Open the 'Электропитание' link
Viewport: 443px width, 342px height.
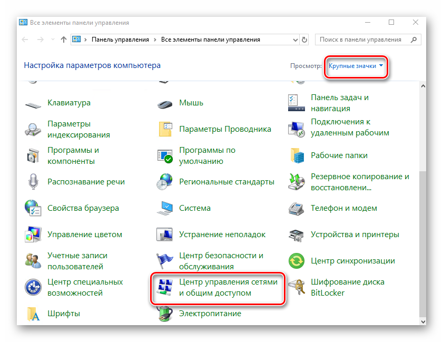pyautogui.click(x=210, y=314)
